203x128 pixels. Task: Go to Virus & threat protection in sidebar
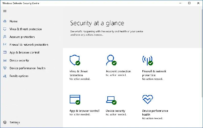(26, 29)
